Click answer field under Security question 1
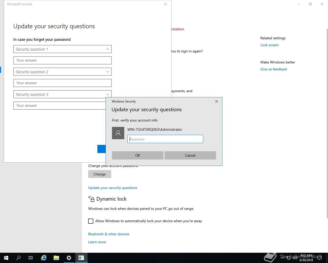328x263 pixels. tap(63, 60)
